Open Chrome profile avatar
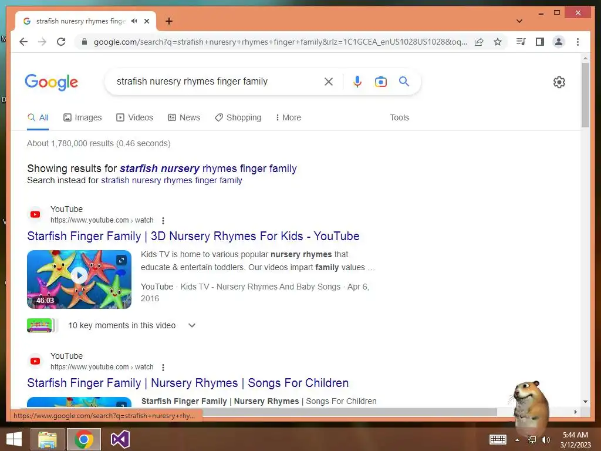 [x=559, y=42]
